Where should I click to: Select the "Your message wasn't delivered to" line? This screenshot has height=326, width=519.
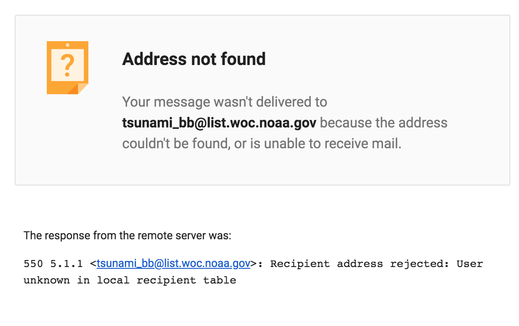[225, 102]
